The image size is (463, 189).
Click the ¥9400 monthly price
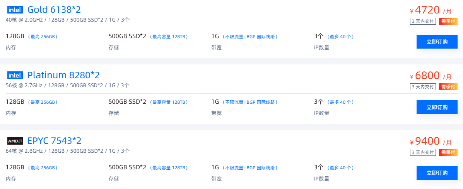(x=427, y=141)
